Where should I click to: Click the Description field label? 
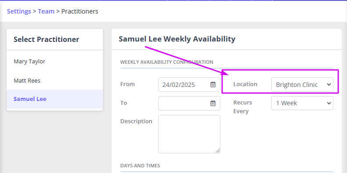[136, 121]
